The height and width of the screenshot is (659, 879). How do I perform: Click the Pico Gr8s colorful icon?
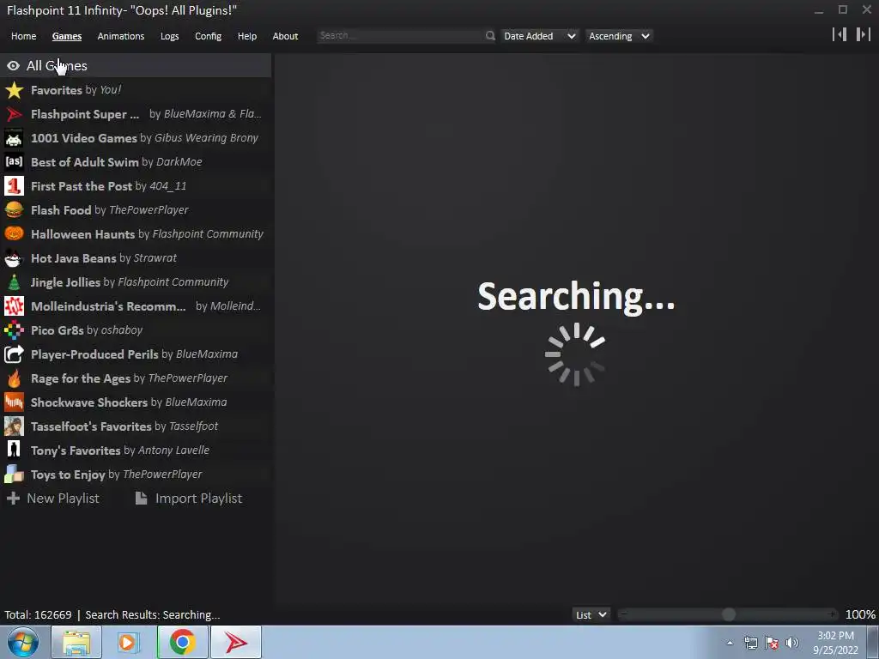(x=14, y=330)
